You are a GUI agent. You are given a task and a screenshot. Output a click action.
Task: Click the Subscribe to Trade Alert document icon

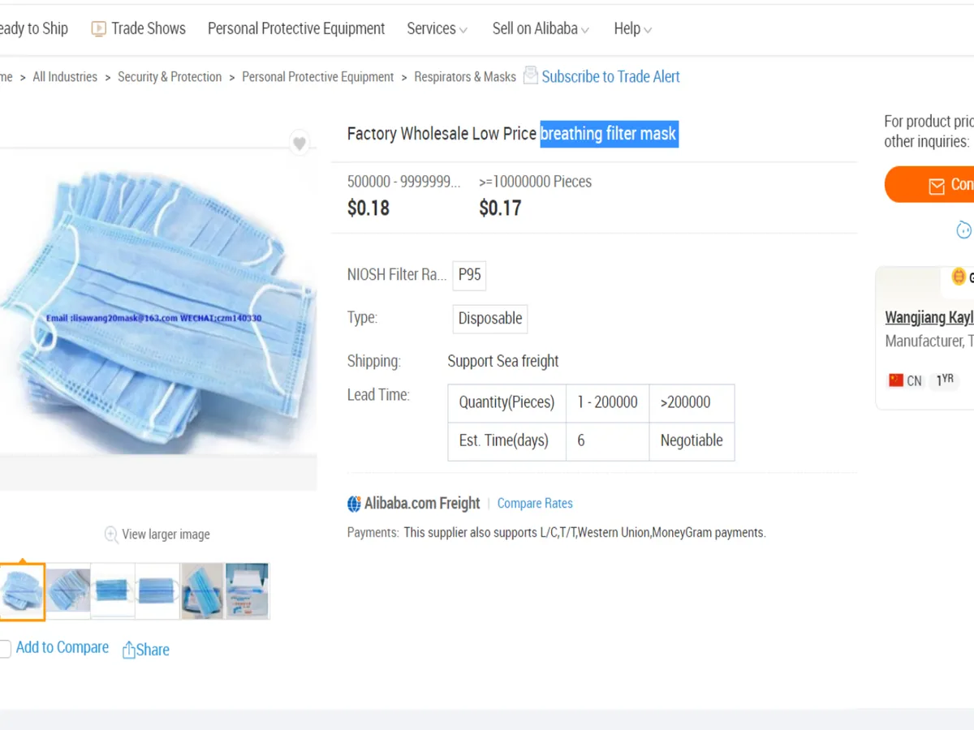tap(530, 75)
